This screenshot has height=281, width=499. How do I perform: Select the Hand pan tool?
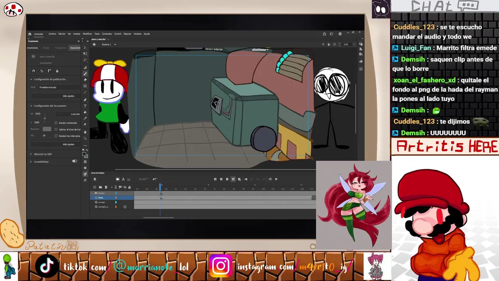click(85, 132)
